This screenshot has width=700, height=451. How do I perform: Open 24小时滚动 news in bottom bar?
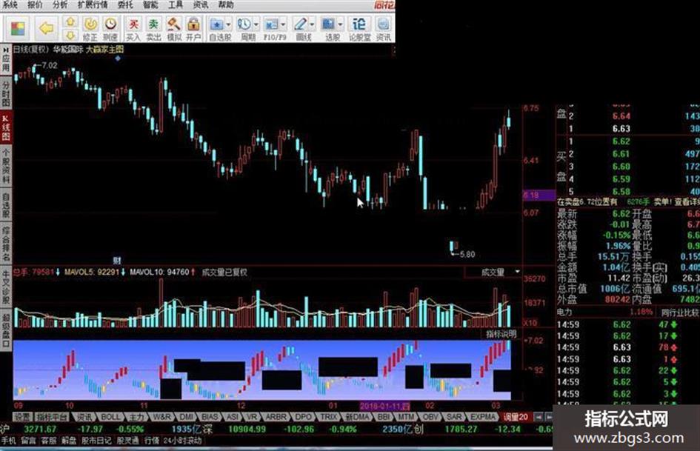coord(182,441)
